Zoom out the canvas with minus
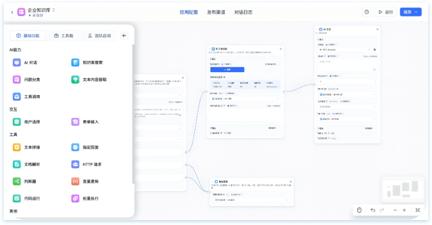This screenshot has height=225, width=432. coord(395,210)
